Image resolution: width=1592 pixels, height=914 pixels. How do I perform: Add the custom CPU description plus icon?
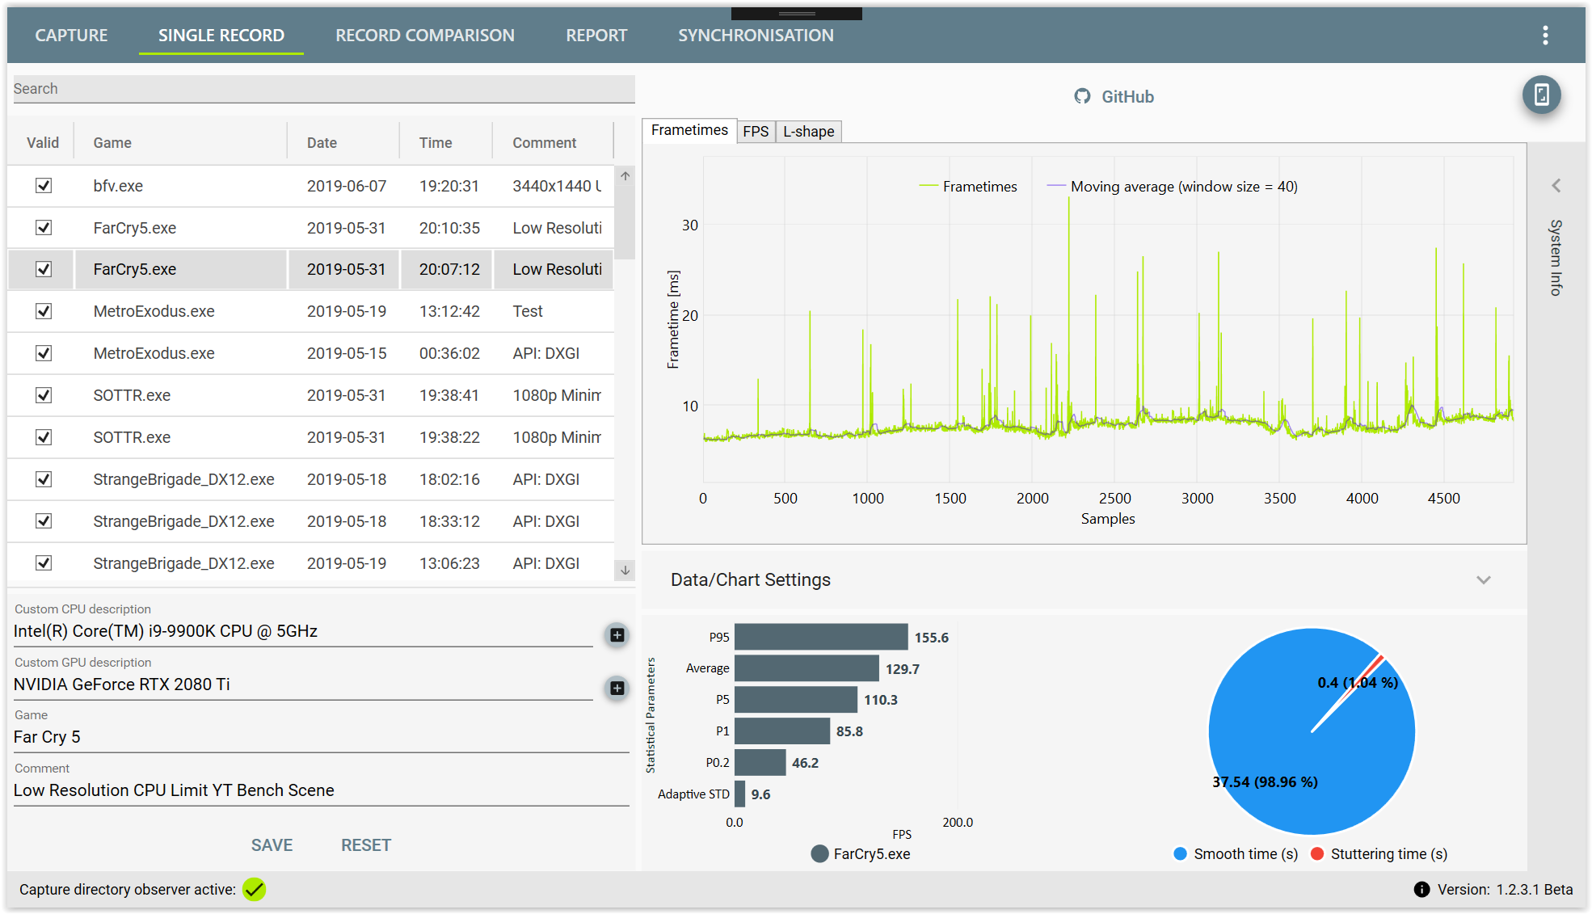tap(617, 635)
